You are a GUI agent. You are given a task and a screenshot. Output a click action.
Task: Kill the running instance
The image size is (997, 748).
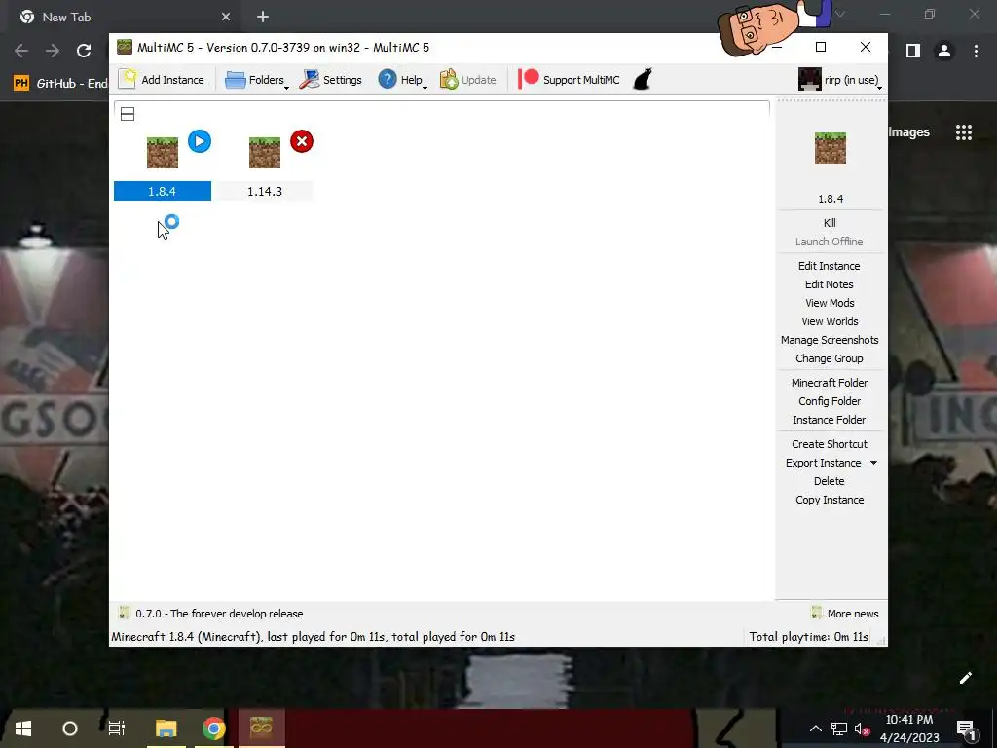tap(830, 223)
